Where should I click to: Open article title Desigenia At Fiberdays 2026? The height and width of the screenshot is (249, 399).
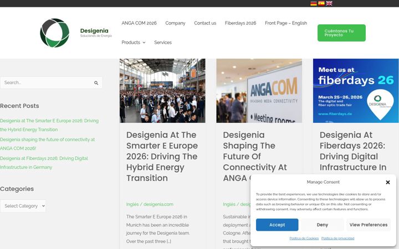pos(353,151)
